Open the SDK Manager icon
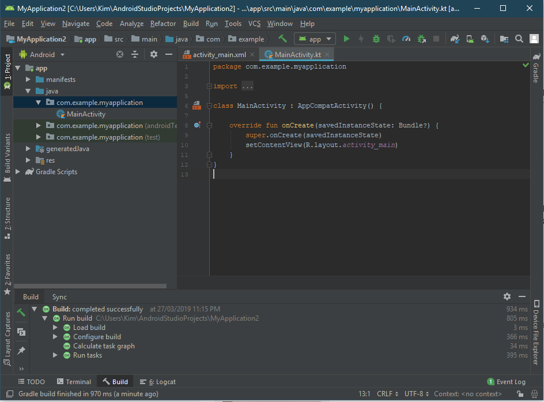 click(x=485, y=39)
